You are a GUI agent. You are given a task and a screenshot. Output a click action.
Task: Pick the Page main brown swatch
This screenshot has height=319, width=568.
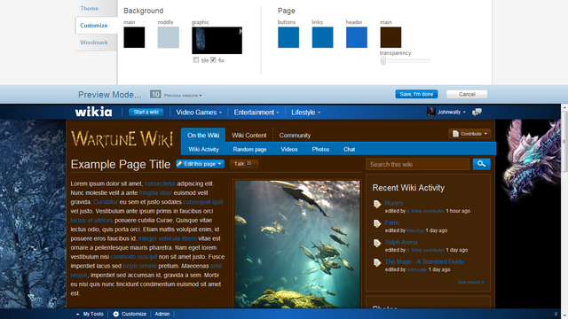click(390, 37)
